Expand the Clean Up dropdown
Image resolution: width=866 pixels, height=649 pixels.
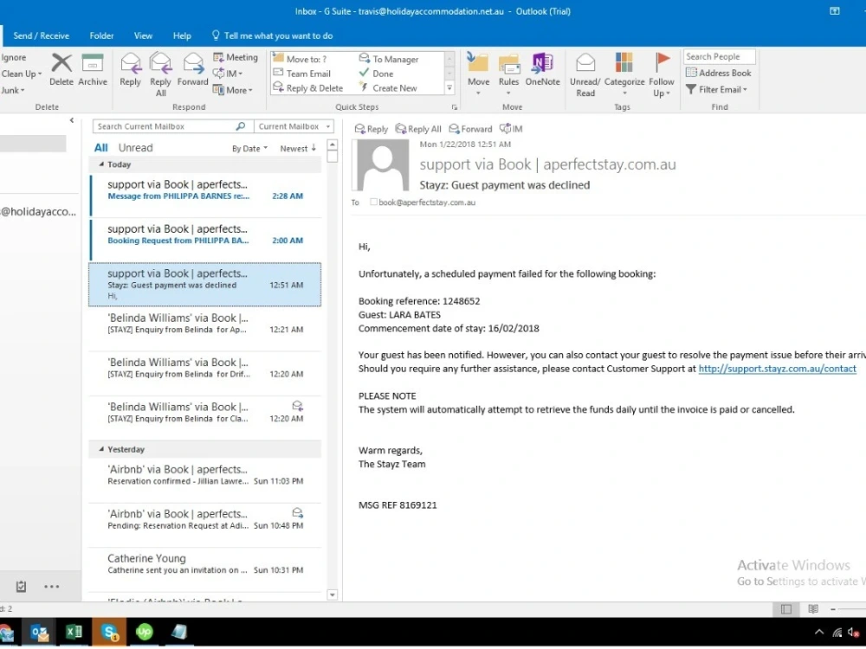point(21,74)
